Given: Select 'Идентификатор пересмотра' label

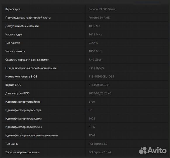Looking at the screenshot, I should coord(23,110).
